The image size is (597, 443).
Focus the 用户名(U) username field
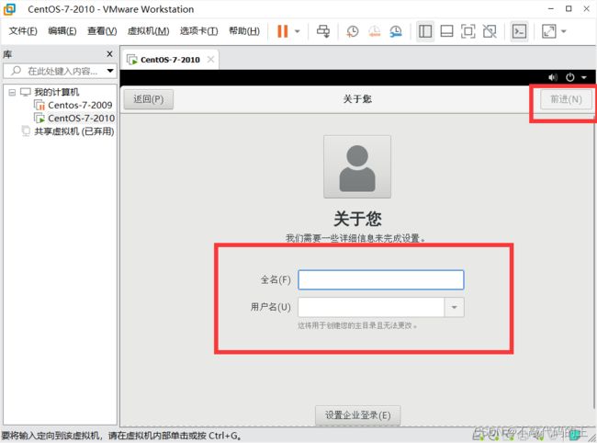click(x=371, y=307)
